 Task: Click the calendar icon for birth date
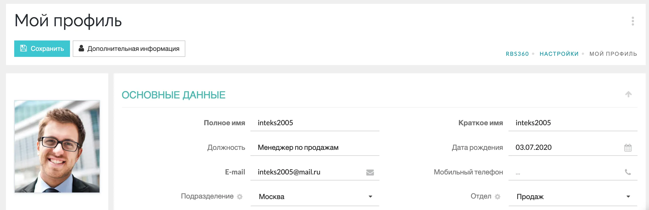pyautogui.click(x=628, y=148)
